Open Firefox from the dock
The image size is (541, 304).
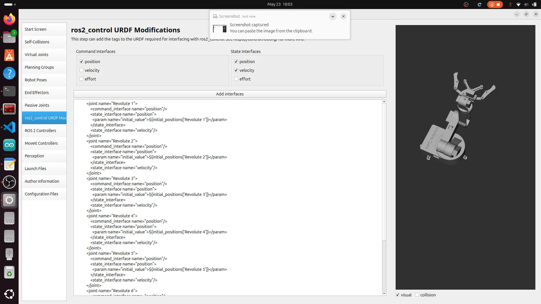pyautogui.click(x=9, y=19)
